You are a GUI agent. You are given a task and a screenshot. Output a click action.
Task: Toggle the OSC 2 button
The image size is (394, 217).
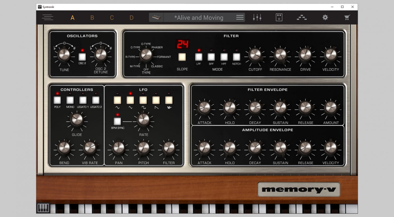tap(82, 57)
